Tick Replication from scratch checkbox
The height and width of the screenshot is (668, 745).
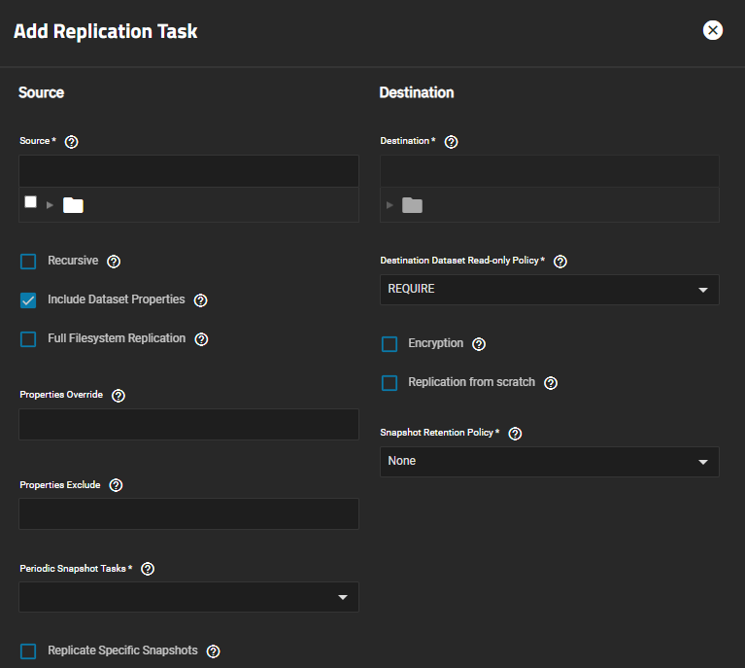click(x=389, y=383)
